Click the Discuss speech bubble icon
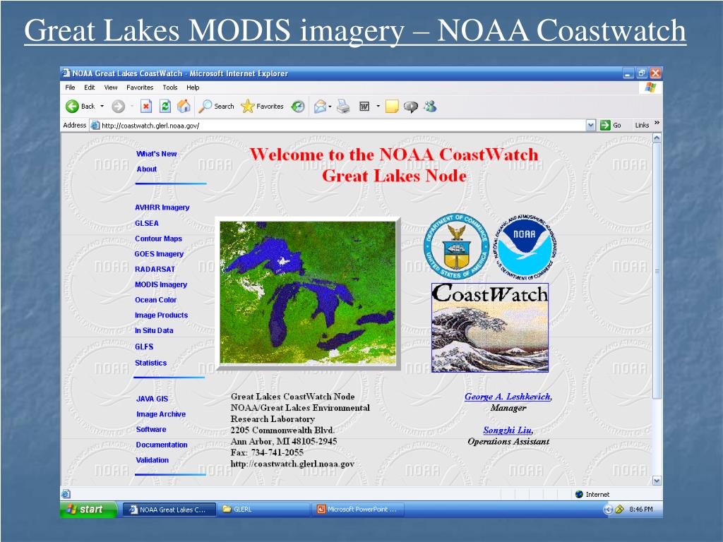Screen dimensions: 723x542 tap(410, 107)
